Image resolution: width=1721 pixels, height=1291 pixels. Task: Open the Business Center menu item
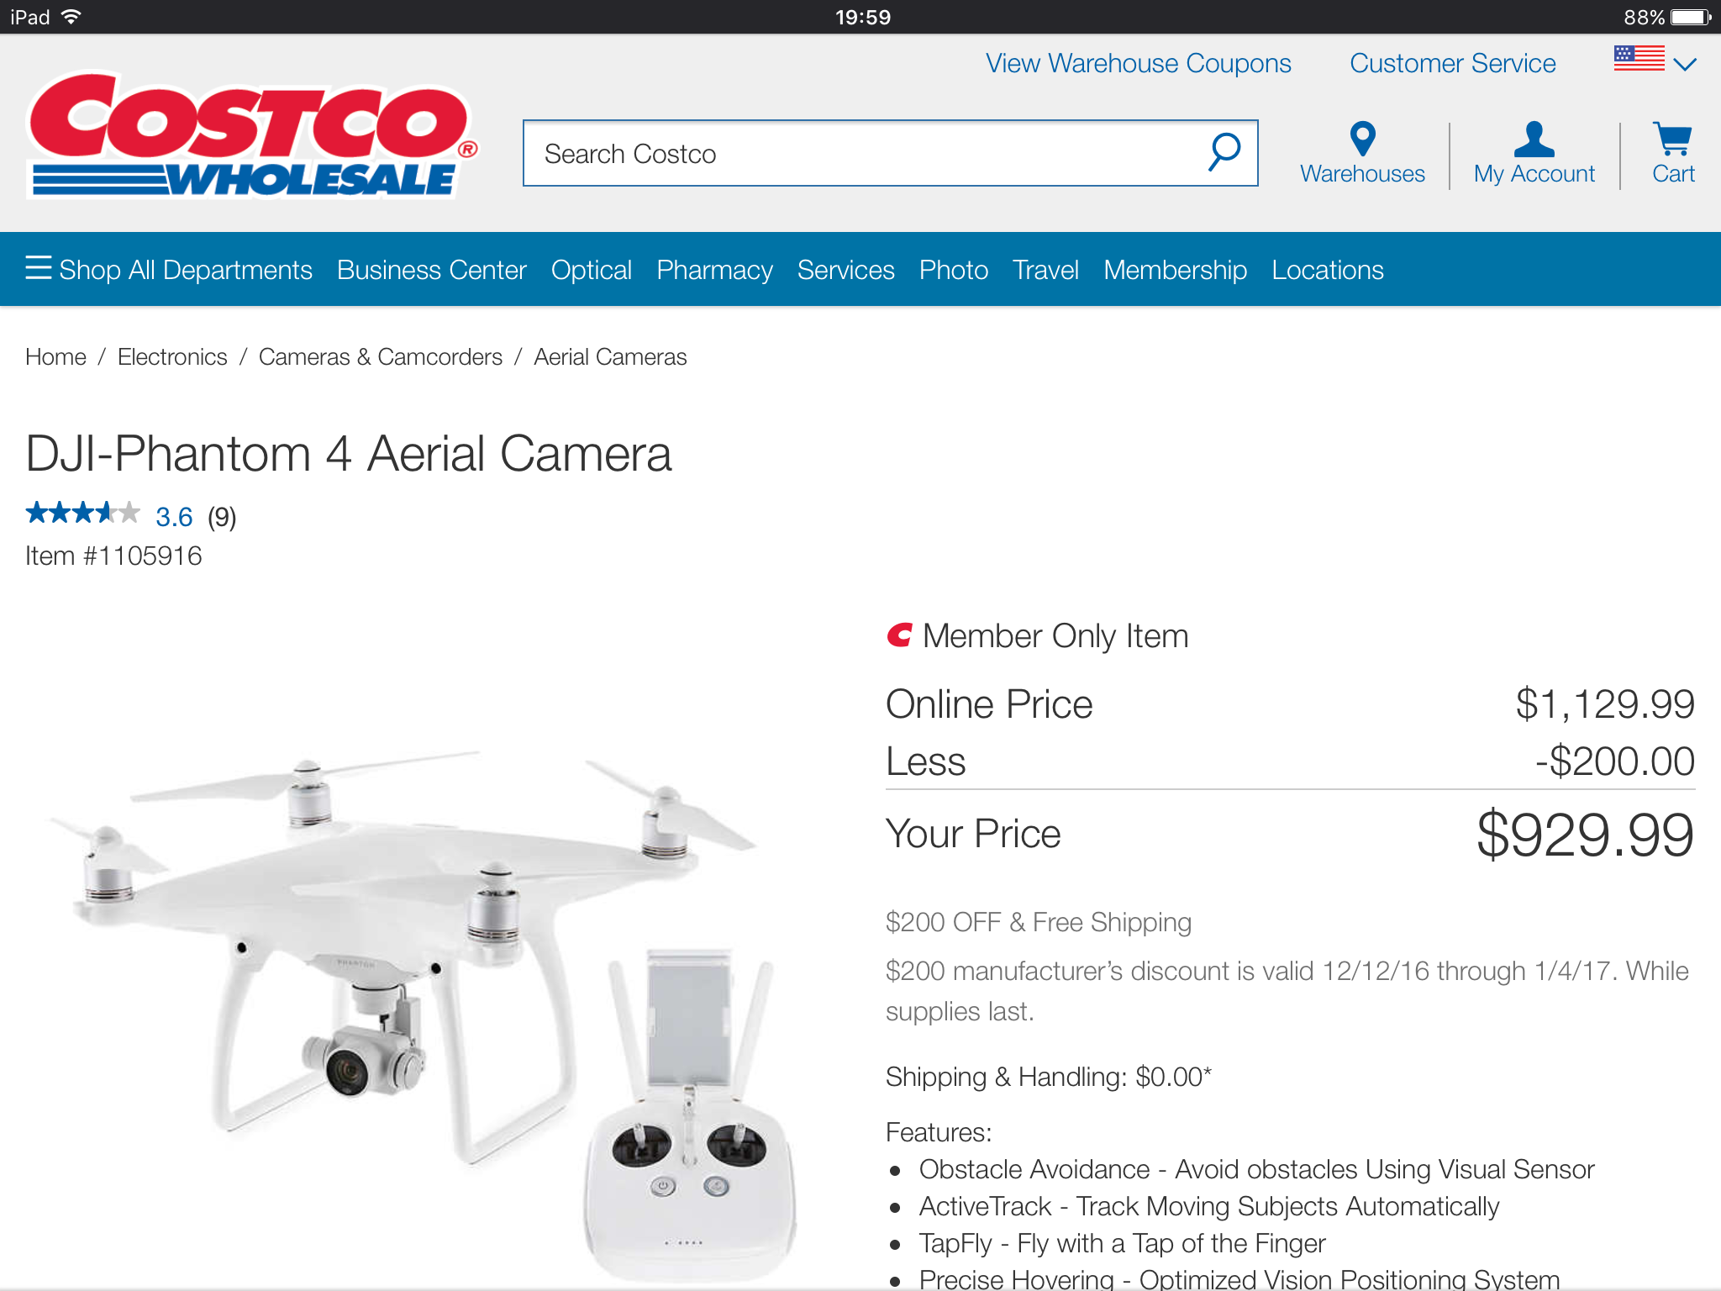432,270
